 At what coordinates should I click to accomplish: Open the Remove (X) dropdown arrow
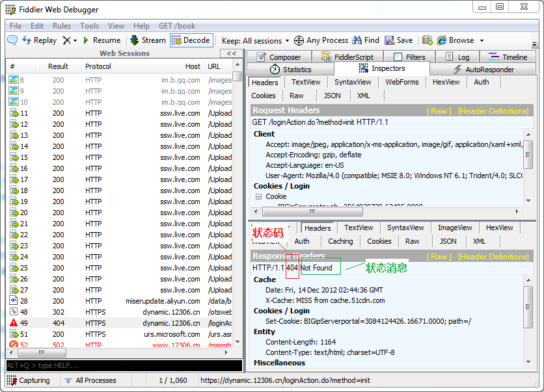click(x=75, y=41)
